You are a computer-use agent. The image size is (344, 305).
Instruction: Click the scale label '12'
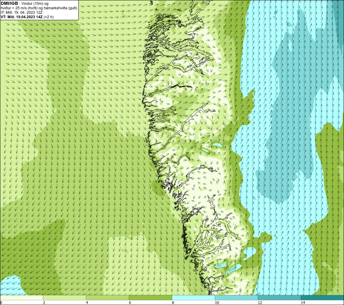pos(260,303)
